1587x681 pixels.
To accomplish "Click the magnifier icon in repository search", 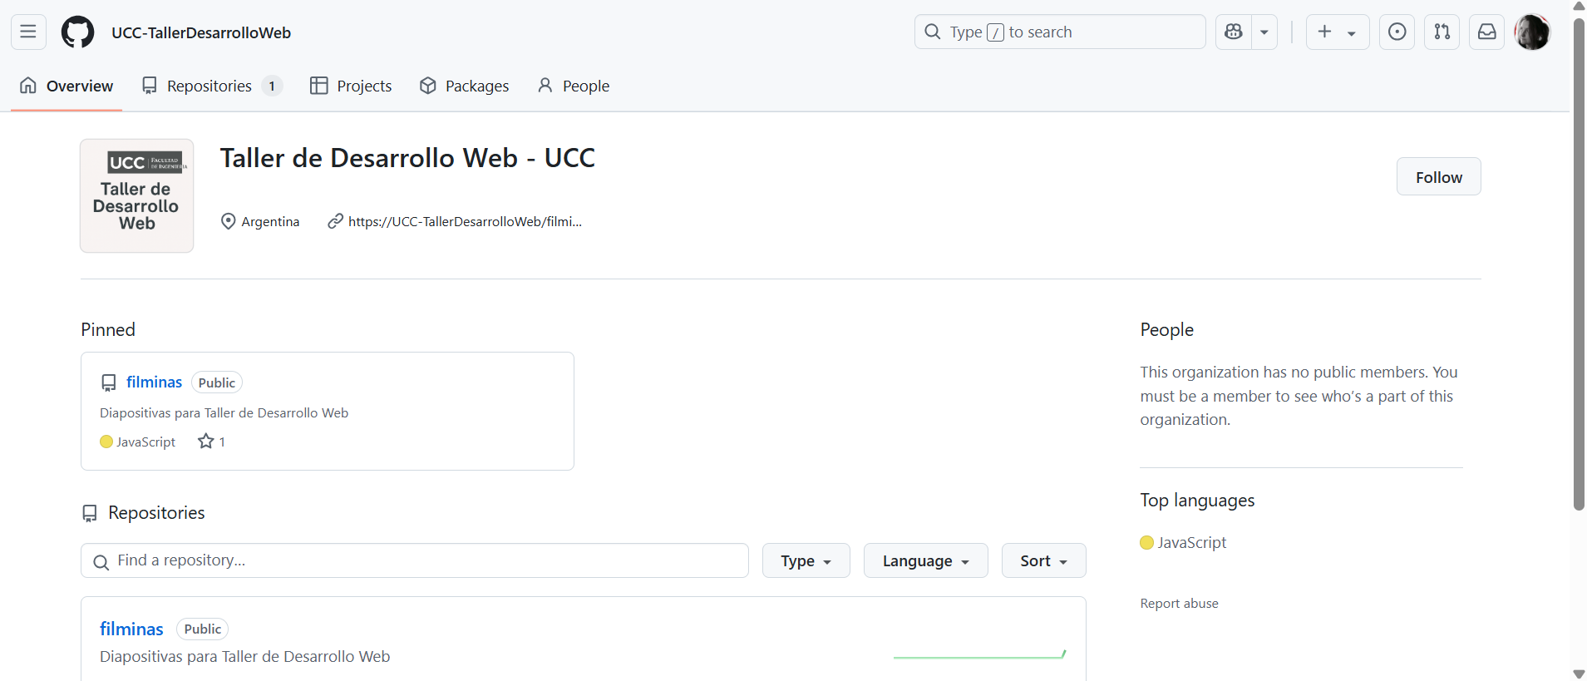I will pyautogui.click(x=101, y=562).
